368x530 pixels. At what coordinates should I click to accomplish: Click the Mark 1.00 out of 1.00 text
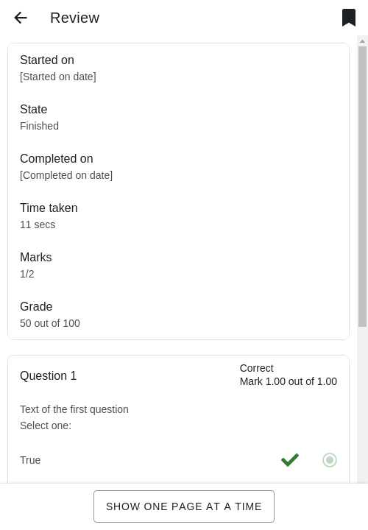[x=289, y=381]
